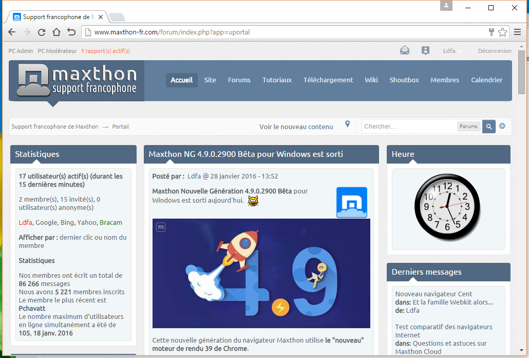Image resolution: width=529 pixels, height=358 pixels.
Task: Open the messages envelope icon
Action: pyautogui.click(x=405, y=50)
